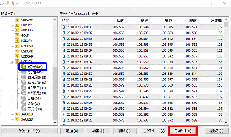This screenshot has height=137, width=231.
Task: Select the 日足(D1) timeframe label
Action: pos(34,98)
